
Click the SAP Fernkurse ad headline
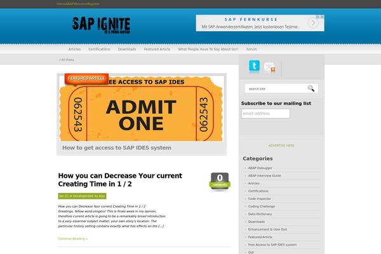point(251,20)
